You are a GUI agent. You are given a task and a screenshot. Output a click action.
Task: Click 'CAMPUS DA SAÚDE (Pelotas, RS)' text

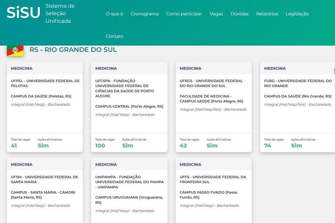tap(41, 96)
